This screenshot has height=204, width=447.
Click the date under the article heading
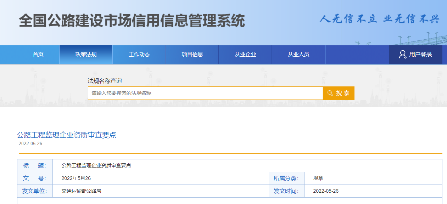click(x=30, y=143)
